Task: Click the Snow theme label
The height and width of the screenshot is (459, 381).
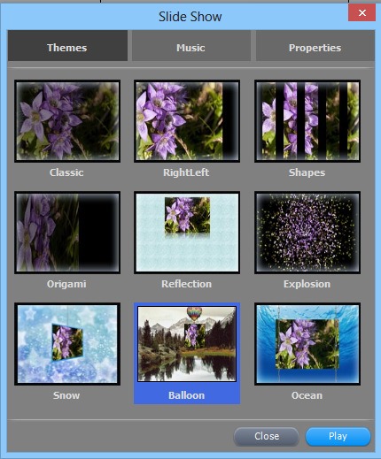Action: coord(66,395)
